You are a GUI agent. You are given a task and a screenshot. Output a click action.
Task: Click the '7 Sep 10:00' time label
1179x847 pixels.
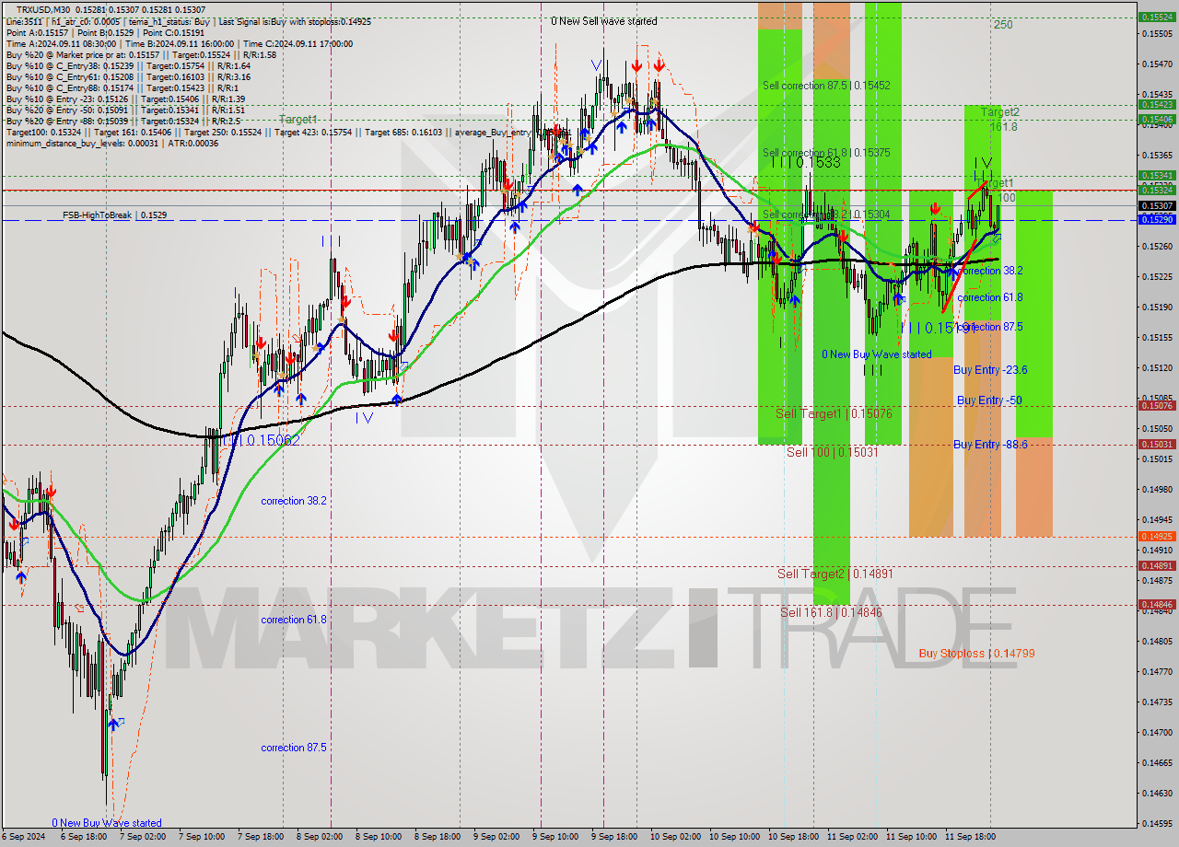point(200,837)
